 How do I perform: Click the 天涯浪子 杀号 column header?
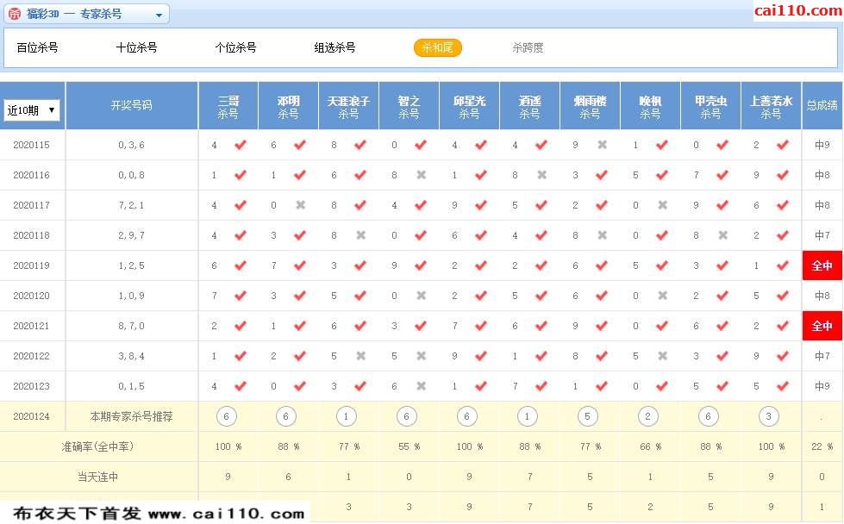point(349,107)
